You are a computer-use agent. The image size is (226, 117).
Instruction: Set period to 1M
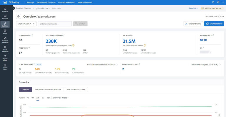(33, 98)
